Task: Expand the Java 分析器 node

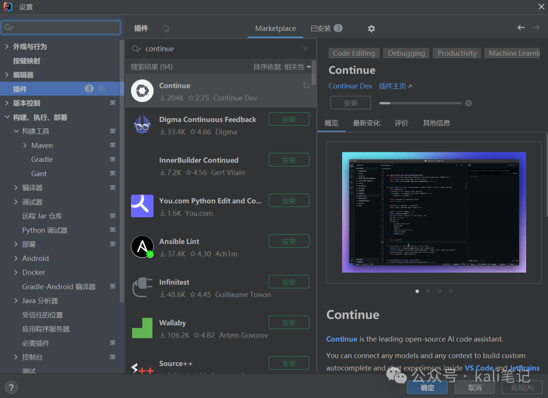Action: point(16,301)
